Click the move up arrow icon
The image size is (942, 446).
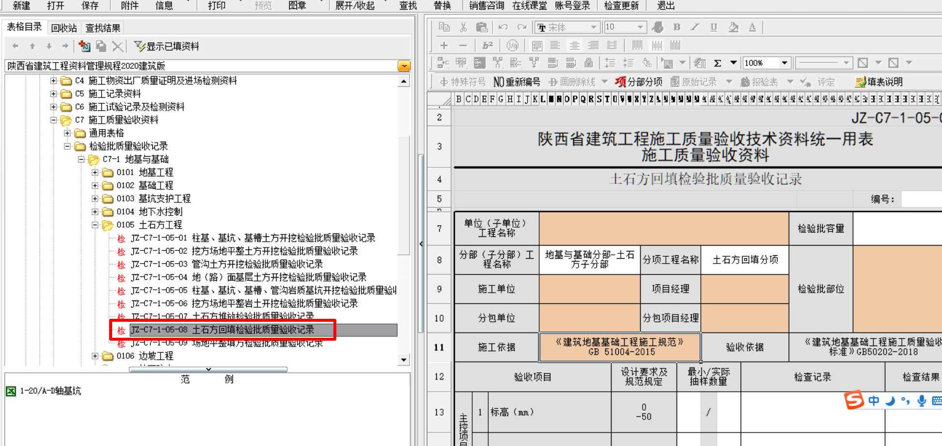tap(32, 46)
